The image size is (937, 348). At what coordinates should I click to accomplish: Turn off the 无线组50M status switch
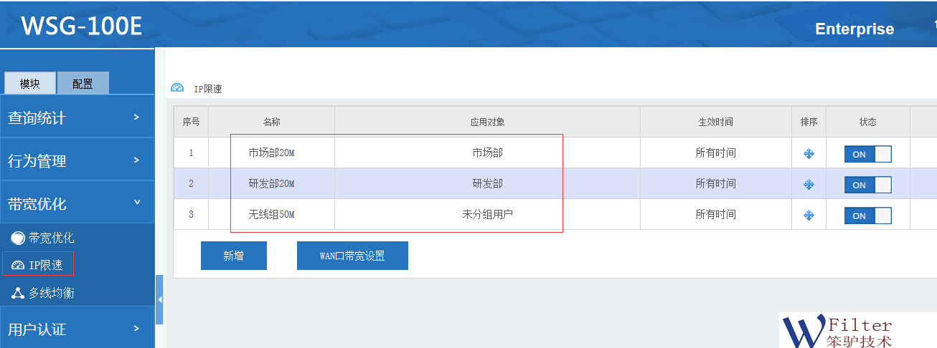[867, 216]
